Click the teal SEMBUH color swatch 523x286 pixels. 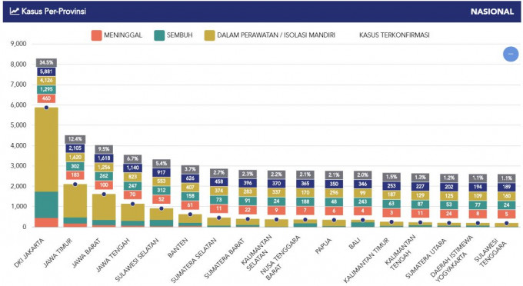click(x=159, y=35)
